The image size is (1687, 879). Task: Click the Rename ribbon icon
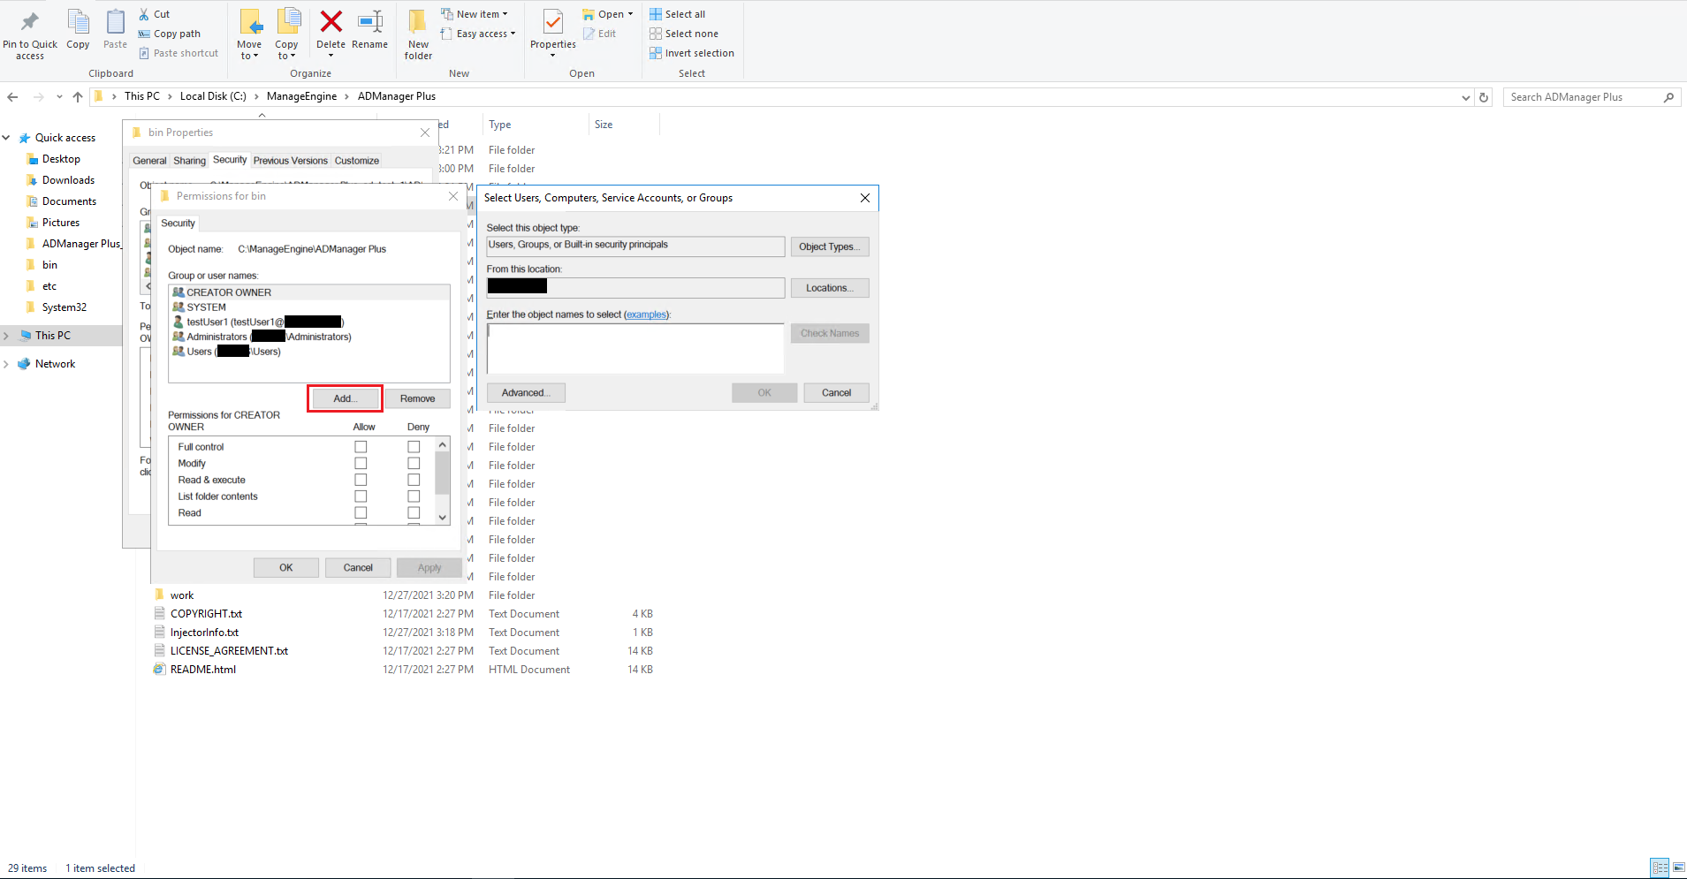[369, 30]
